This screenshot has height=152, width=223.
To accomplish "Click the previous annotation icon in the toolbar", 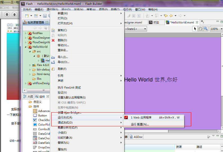I will (157, 16).
